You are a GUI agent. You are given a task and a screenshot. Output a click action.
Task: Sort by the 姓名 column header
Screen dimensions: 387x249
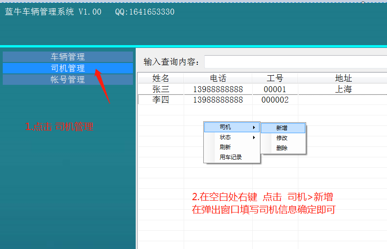[160, 78]
